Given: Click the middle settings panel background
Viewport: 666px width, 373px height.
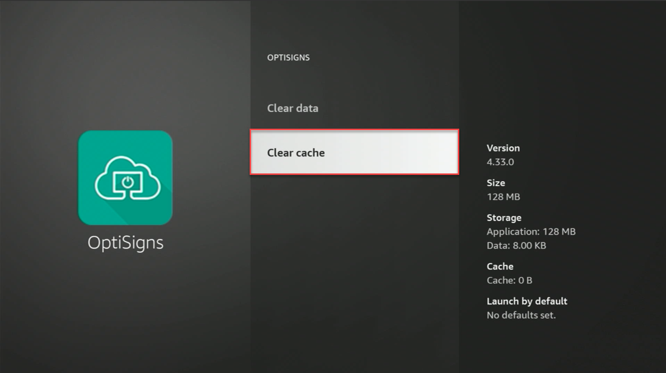Looking at the screenshot, I should click(x=355, y=280).
